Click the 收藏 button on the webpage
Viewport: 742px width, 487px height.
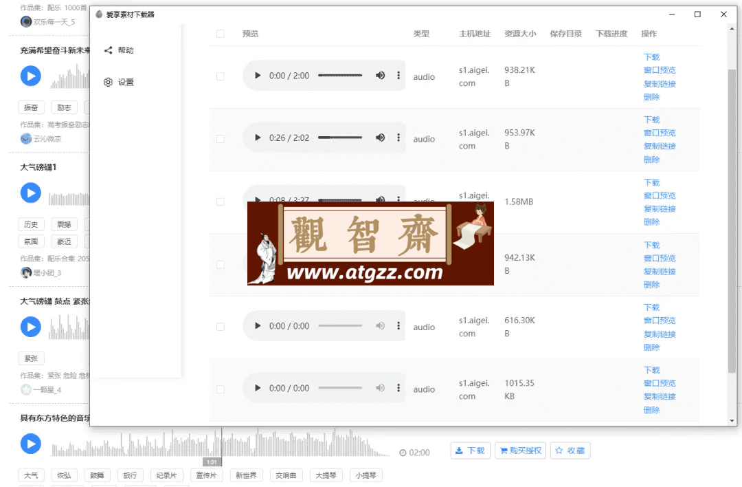pyautogui.click(x=570, y=451)
